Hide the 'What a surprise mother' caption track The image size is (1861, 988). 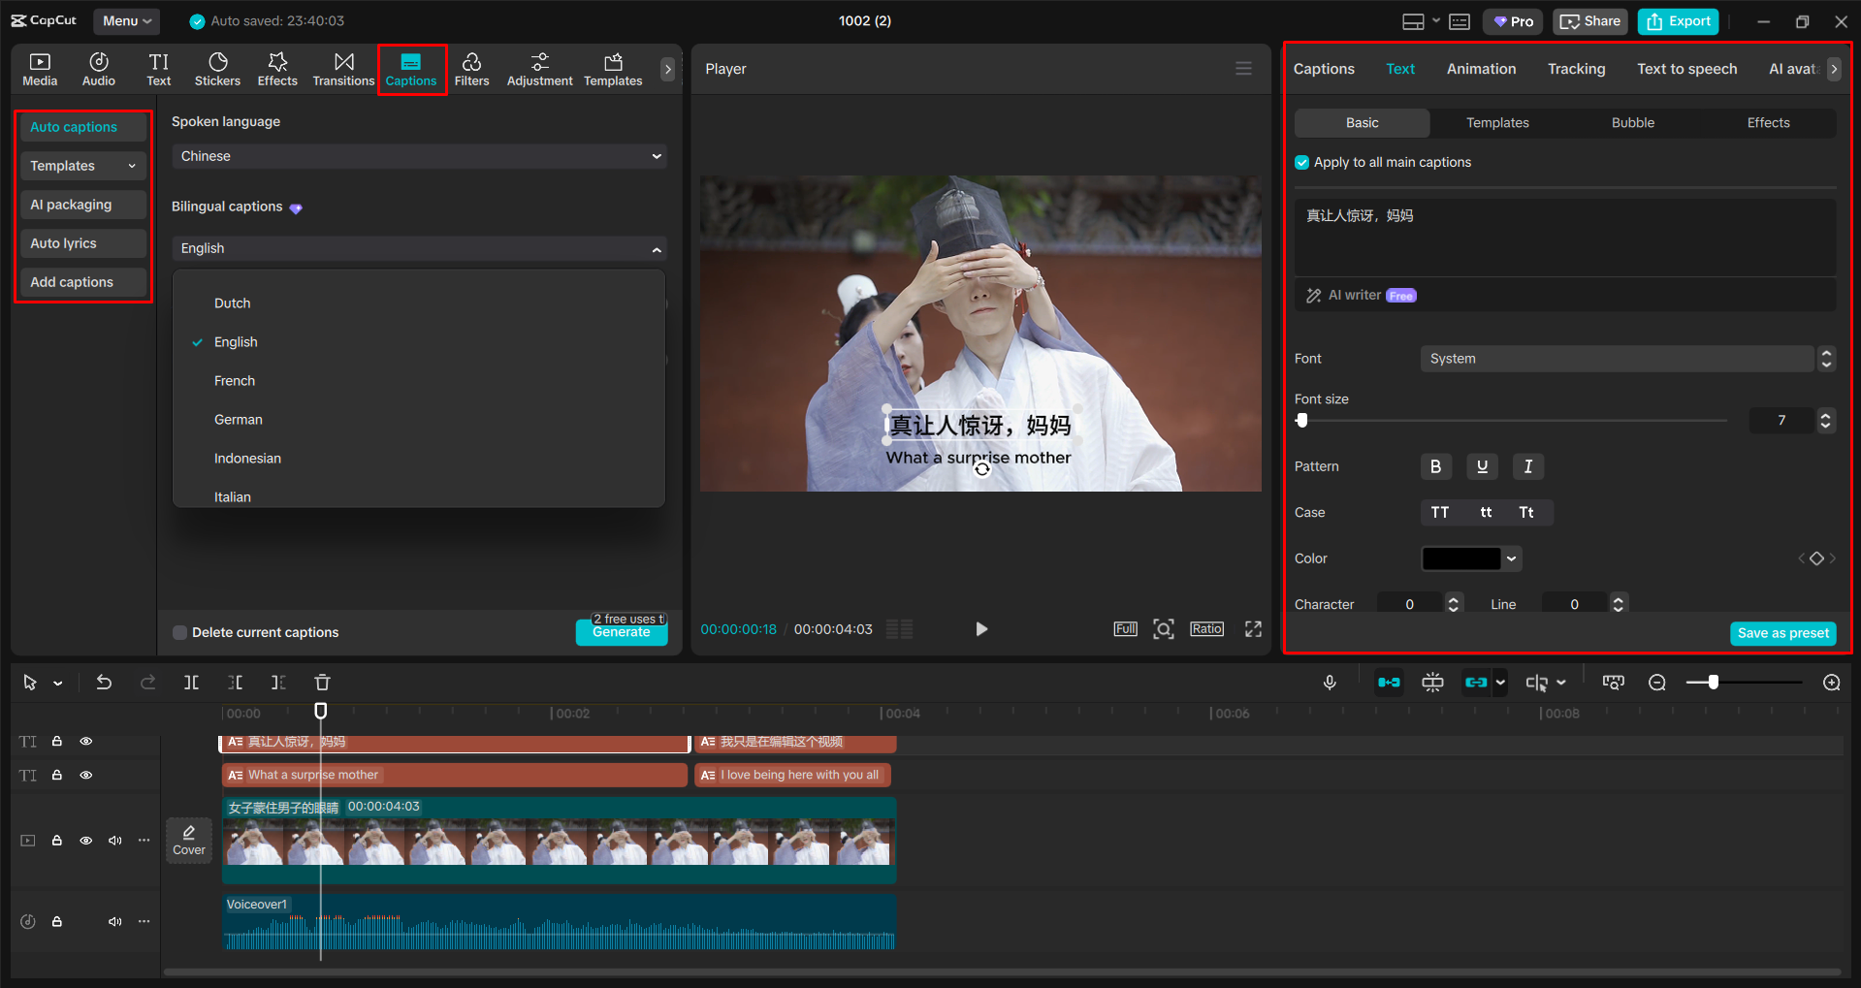pos(85,775)
